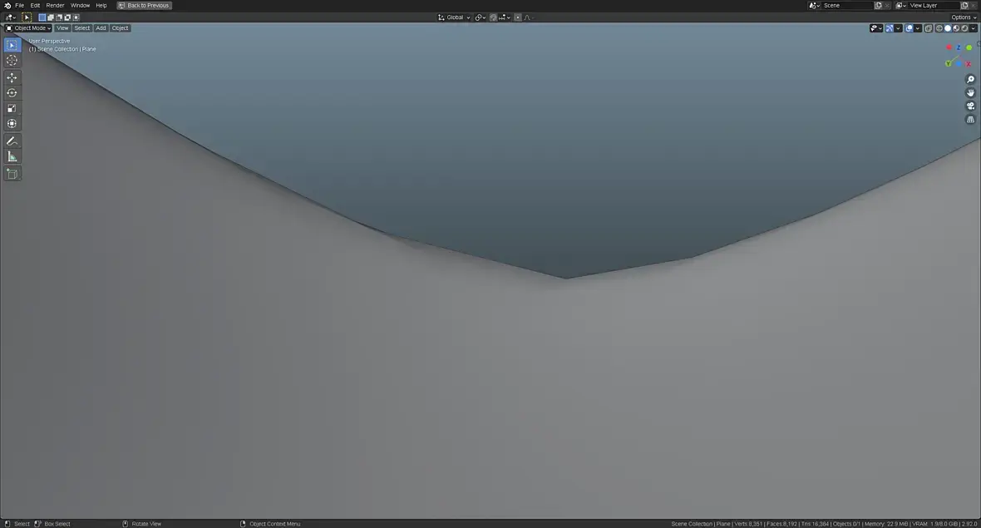Choose the Intersect Selection mode icon
This screenshot has width=981, height=528.
tap(76, 17)
